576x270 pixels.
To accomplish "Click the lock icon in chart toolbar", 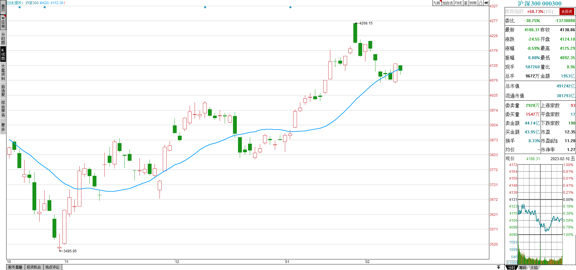I will (480, 3).
